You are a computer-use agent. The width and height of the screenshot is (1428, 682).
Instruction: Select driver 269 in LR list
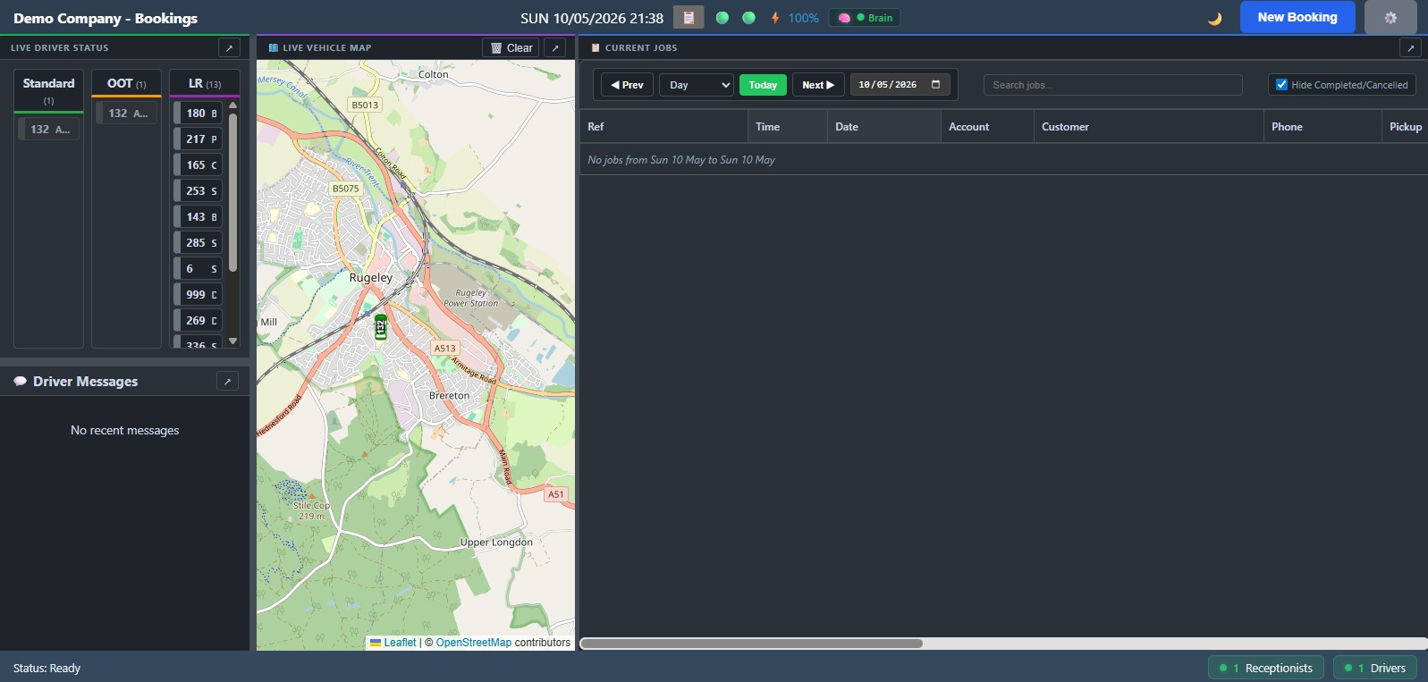198,320
